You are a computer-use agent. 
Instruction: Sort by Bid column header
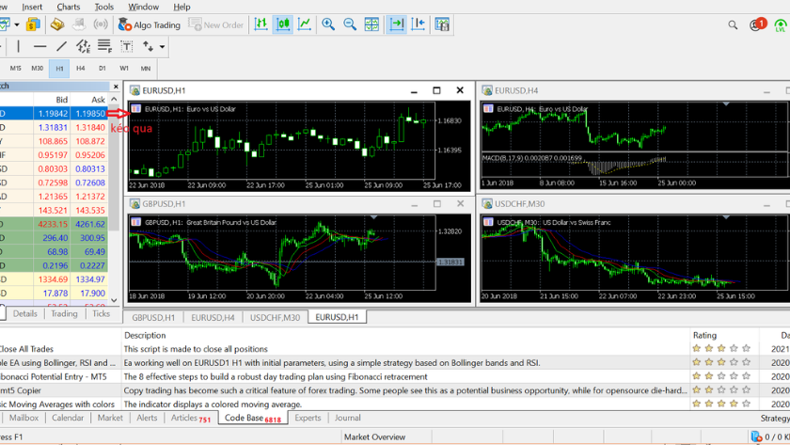pos(61,100)
